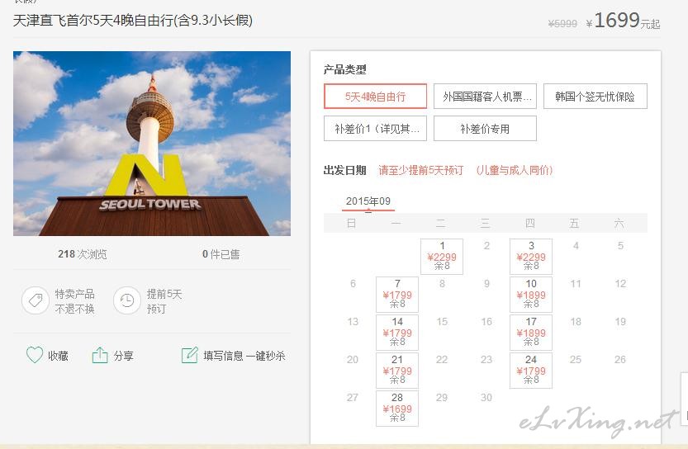Viewport: 688px width, 449px height.
Task: Click the pencil fill-info icon
Action: 190,355
